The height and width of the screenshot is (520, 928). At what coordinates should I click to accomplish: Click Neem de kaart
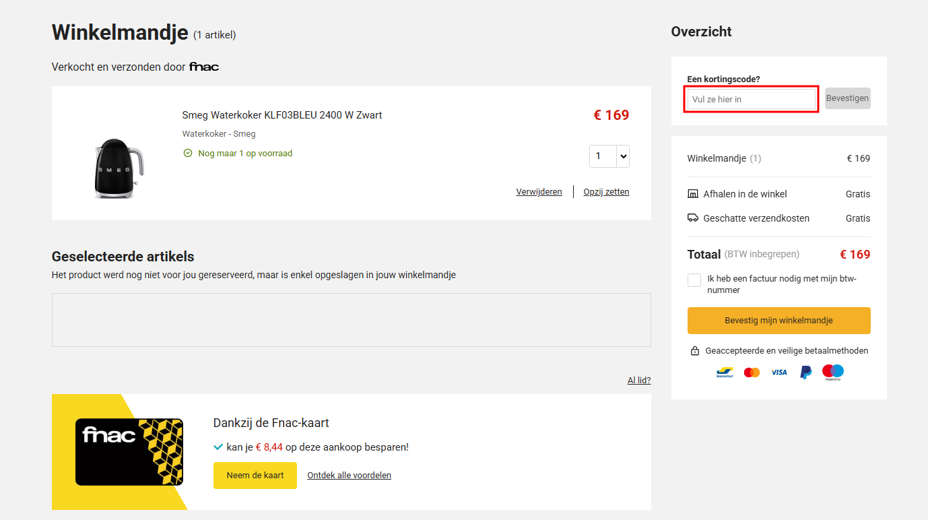(255, 475)
